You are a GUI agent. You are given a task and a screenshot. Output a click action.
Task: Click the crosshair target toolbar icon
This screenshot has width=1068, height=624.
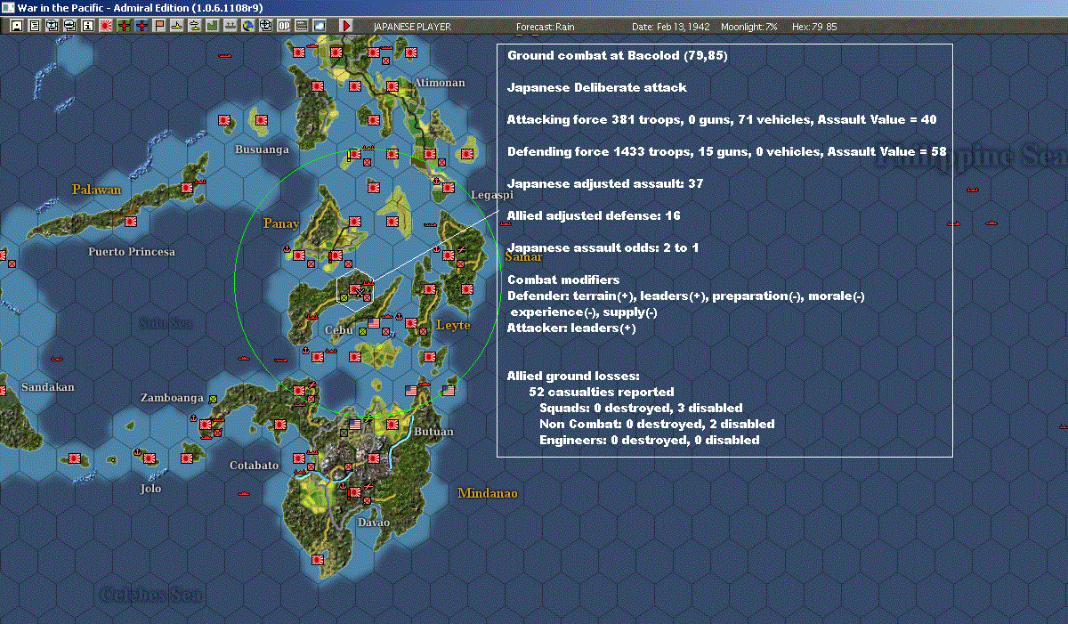(266, 26)
